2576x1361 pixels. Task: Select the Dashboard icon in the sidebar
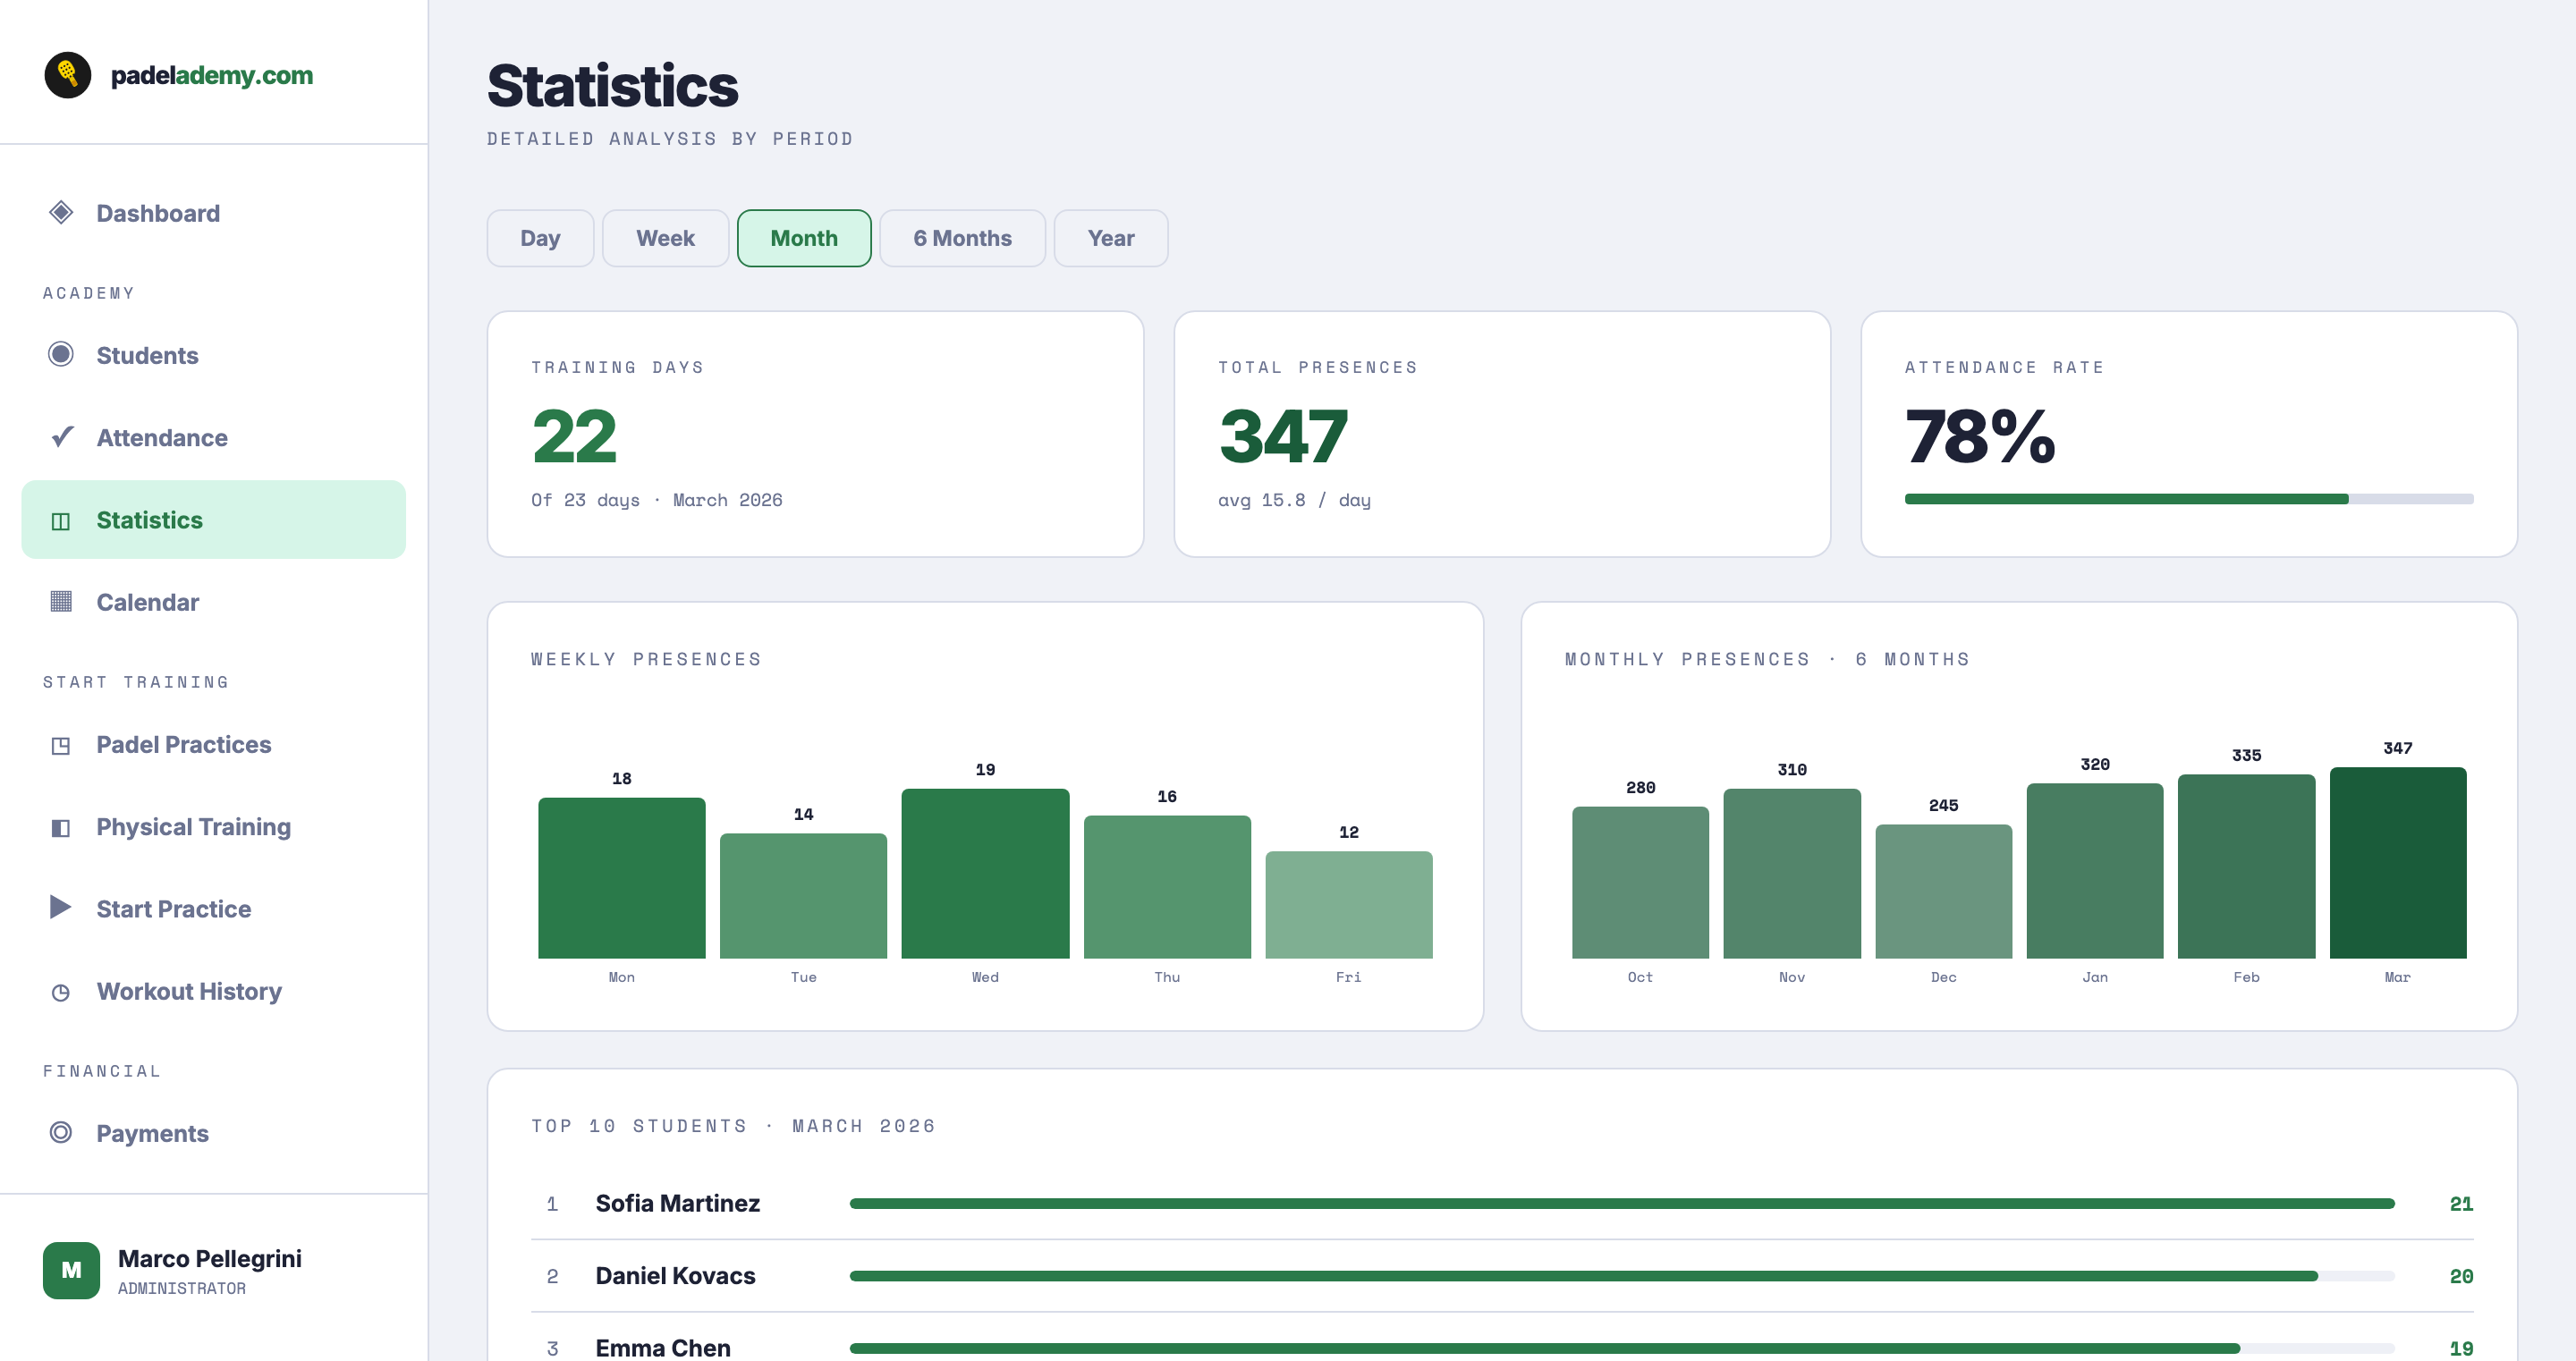[x=62, y=213]
